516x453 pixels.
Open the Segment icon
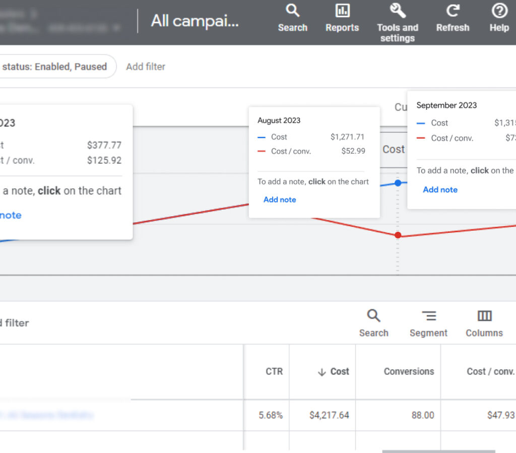428,316
